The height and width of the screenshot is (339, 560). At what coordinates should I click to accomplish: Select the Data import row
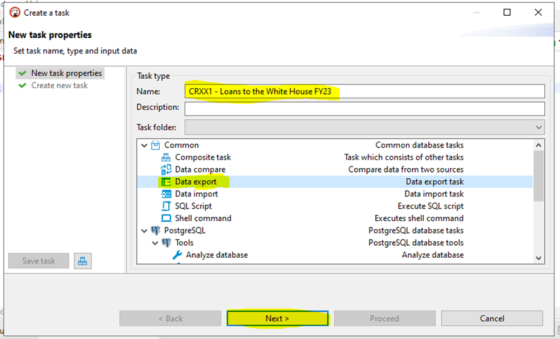(335, 194)
